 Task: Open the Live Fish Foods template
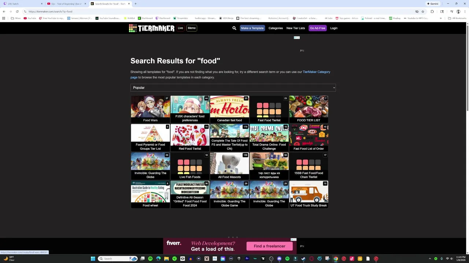click(x=190, y=166)
